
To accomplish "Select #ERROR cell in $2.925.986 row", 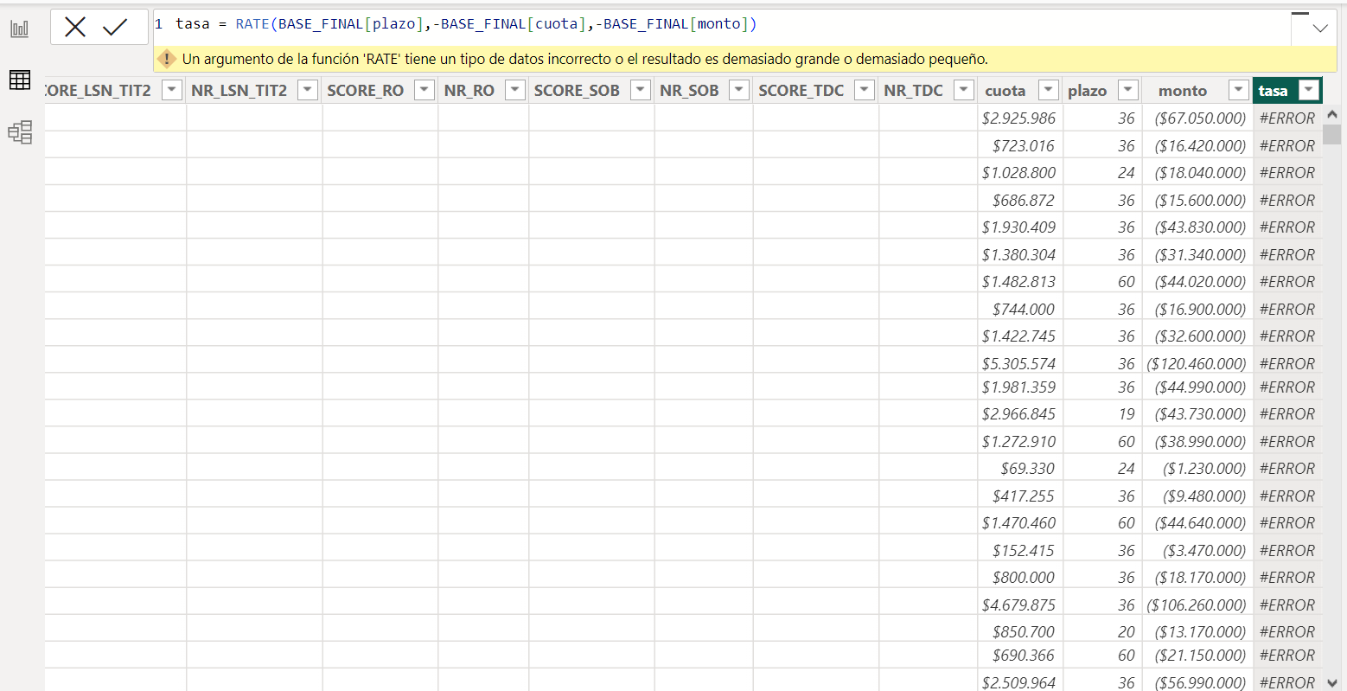I will coord(1286,118).
